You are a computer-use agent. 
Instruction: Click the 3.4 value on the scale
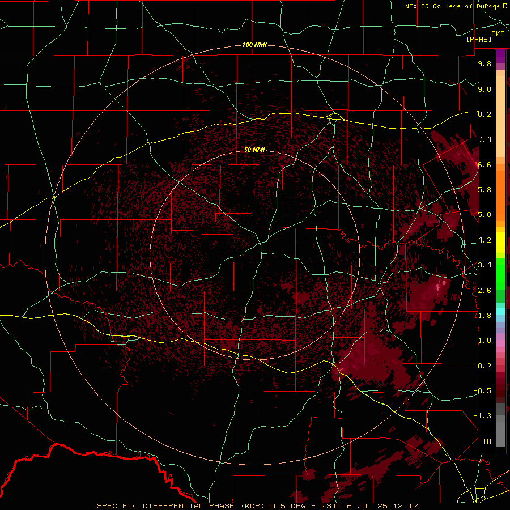[484, 265]
